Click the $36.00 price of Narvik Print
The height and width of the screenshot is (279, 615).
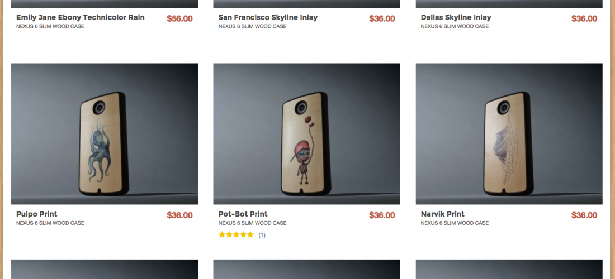[x=584, y=215]
